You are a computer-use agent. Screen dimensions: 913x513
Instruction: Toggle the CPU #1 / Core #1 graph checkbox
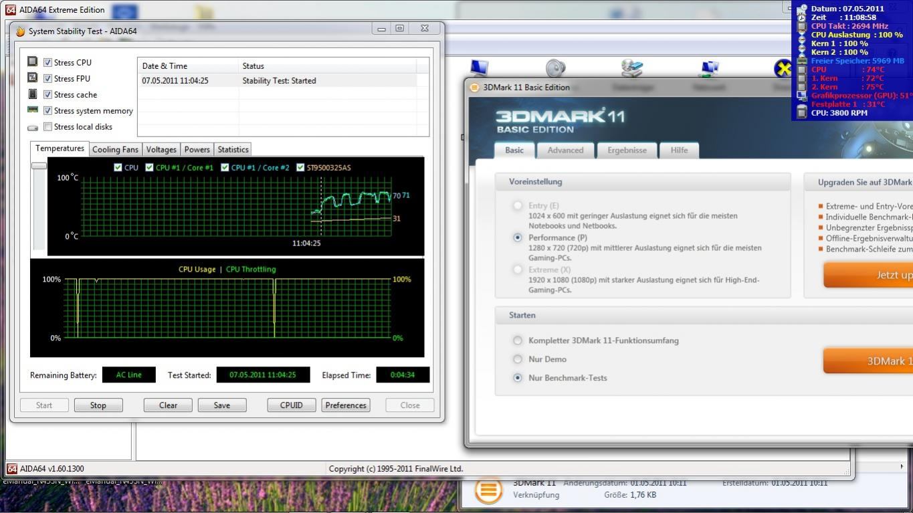pos(149,167)
